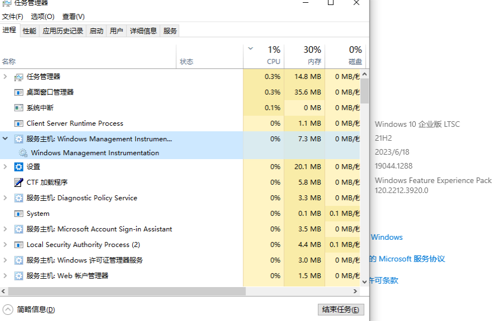
Task: Click the 系统中断 process icon
Action: [x=19, y=108]
